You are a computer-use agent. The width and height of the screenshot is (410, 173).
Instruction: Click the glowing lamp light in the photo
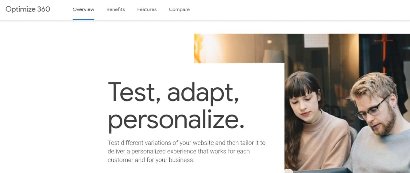click(269, 42)
